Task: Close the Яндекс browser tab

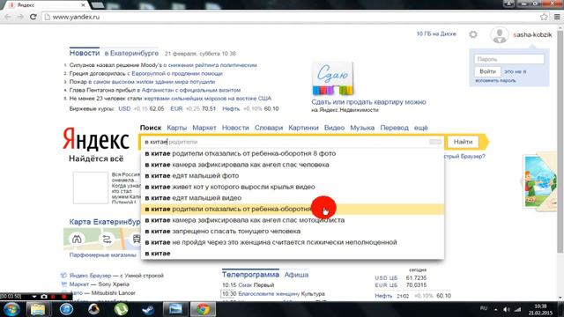Action: pyautogui.click(x=83, y=5)
